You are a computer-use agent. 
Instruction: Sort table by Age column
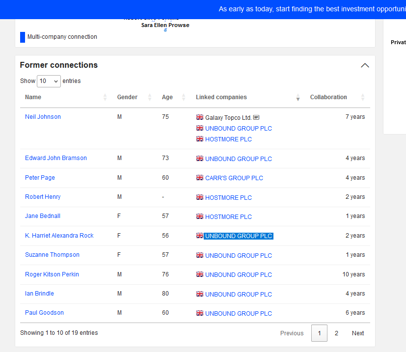point(184,97)
